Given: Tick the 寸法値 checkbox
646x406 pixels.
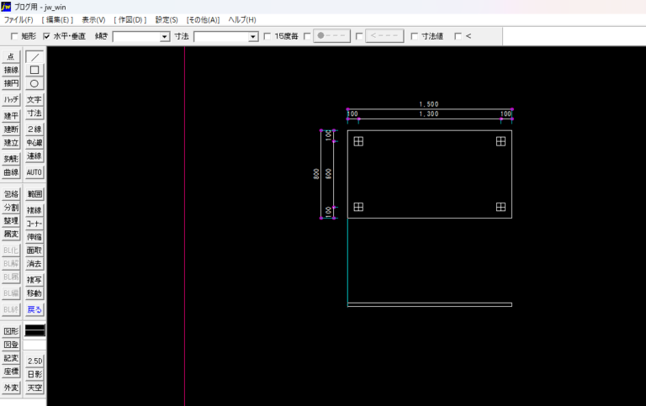Looking at the screenshot, I should pyautogui.click(x=415, y=36).
